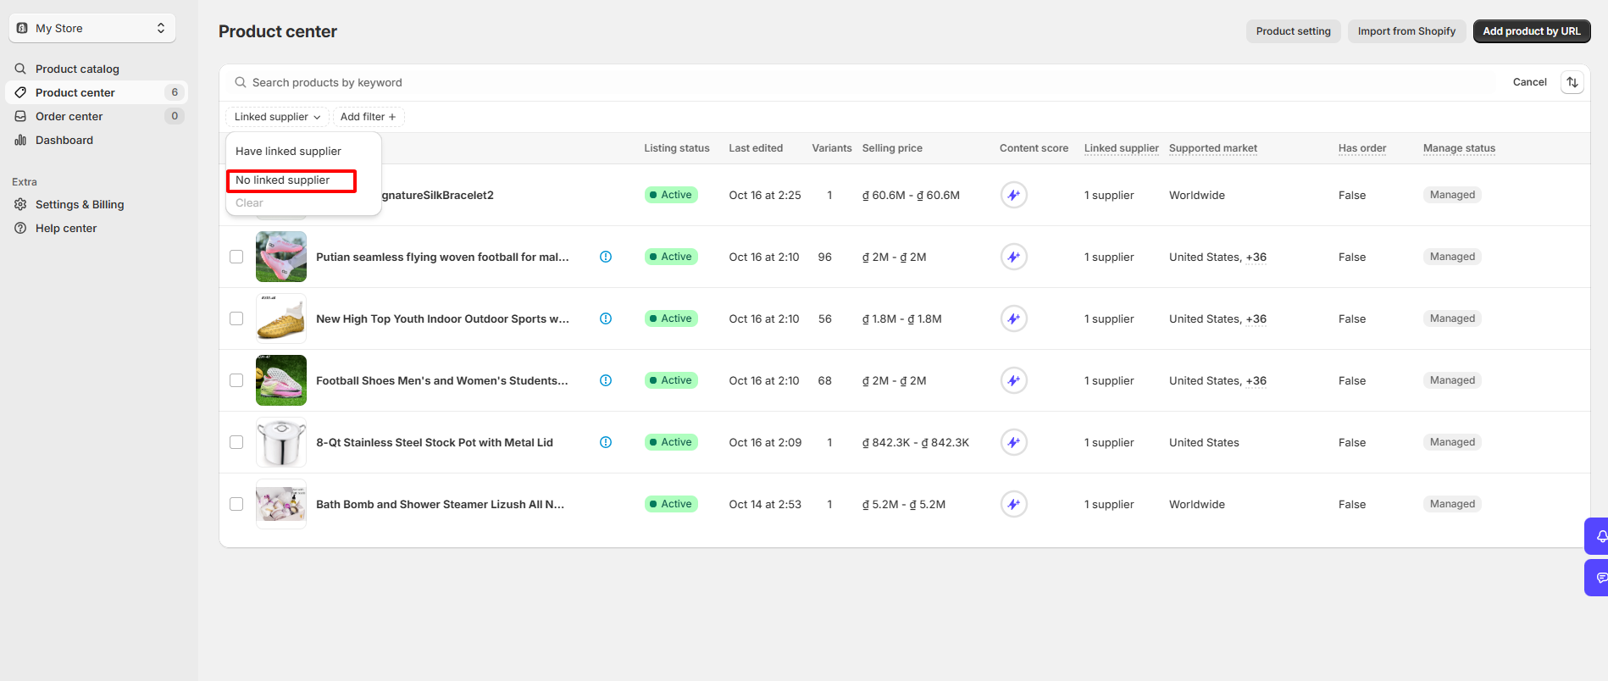Select checkbox for Putian seamless football product
The width and height of the screenshot is (1608, 681).
pos(236,257)
